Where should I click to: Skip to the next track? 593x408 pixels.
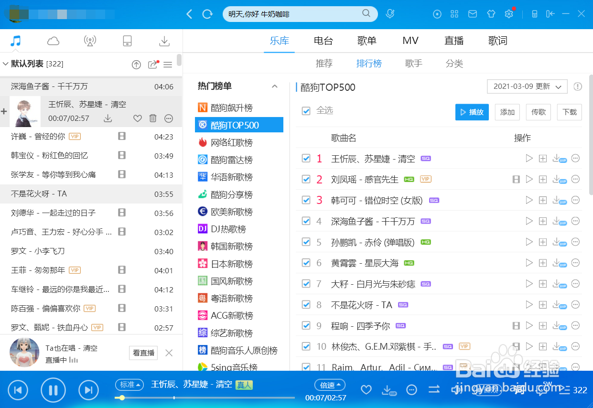click(88, 390)
